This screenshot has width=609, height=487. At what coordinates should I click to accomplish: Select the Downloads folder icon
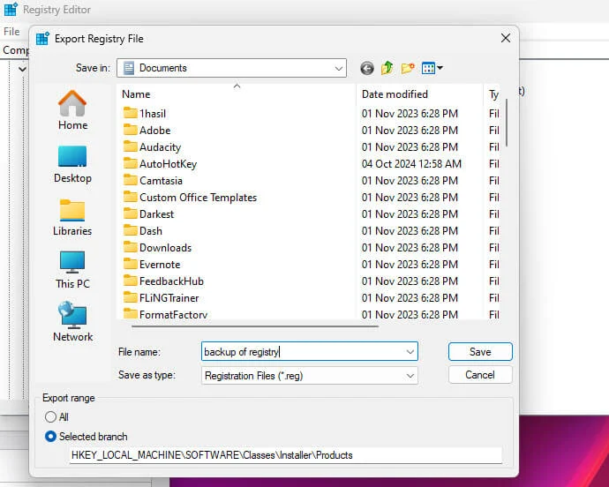pos(131,247)
